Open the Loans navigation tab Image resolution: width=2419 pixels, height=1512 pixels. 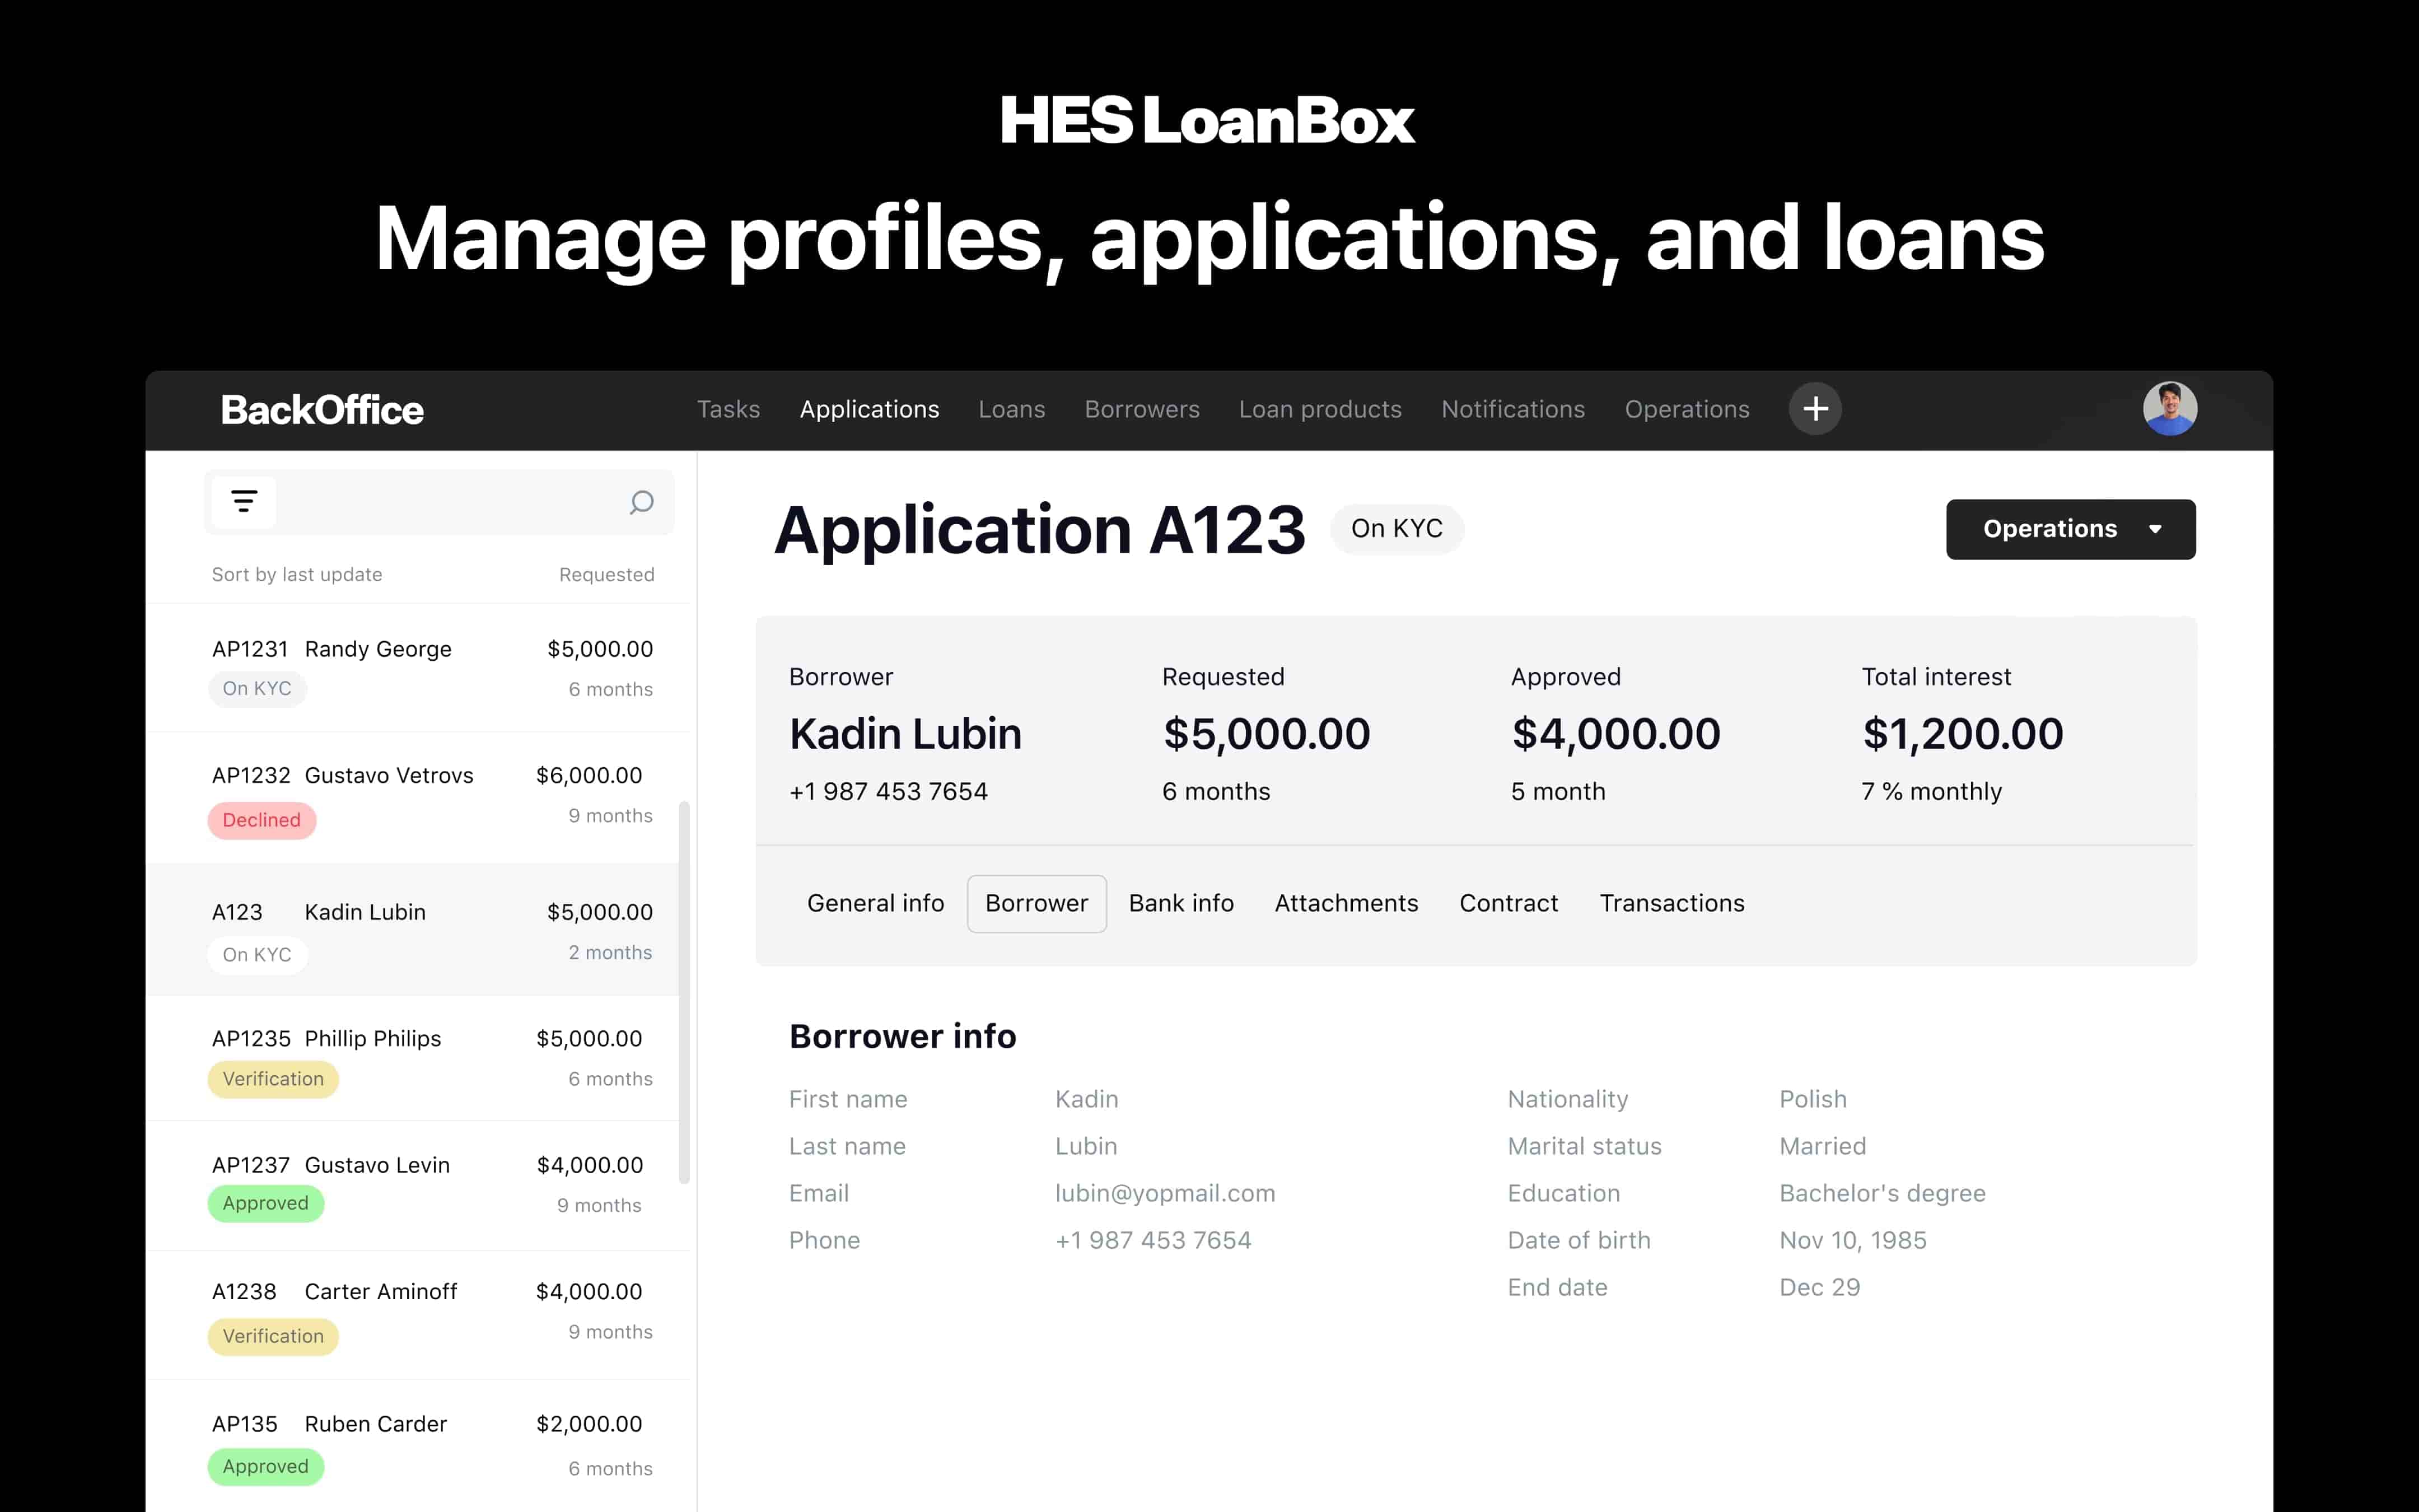[1012, 410]
